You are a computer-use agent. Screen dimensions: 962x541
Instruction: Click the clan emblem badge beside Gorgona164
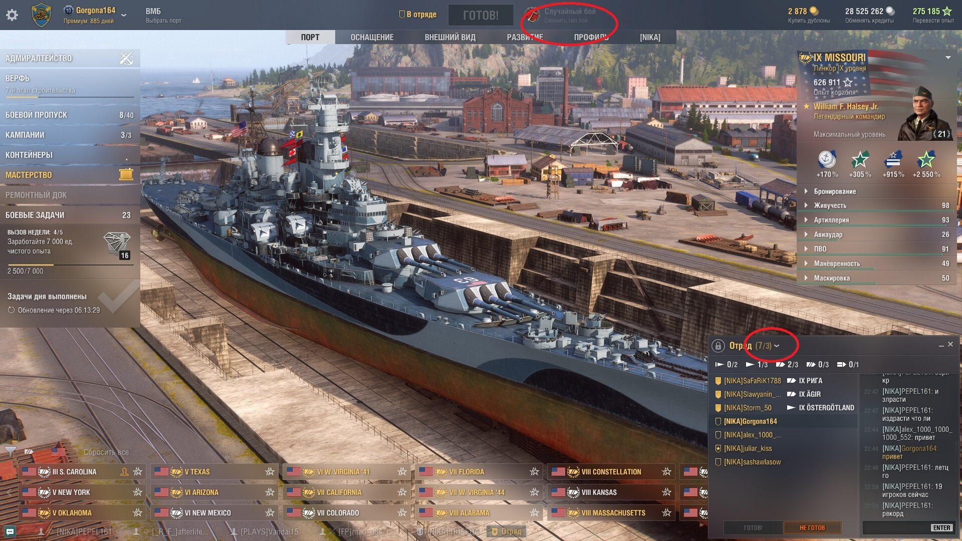(41, 15)
